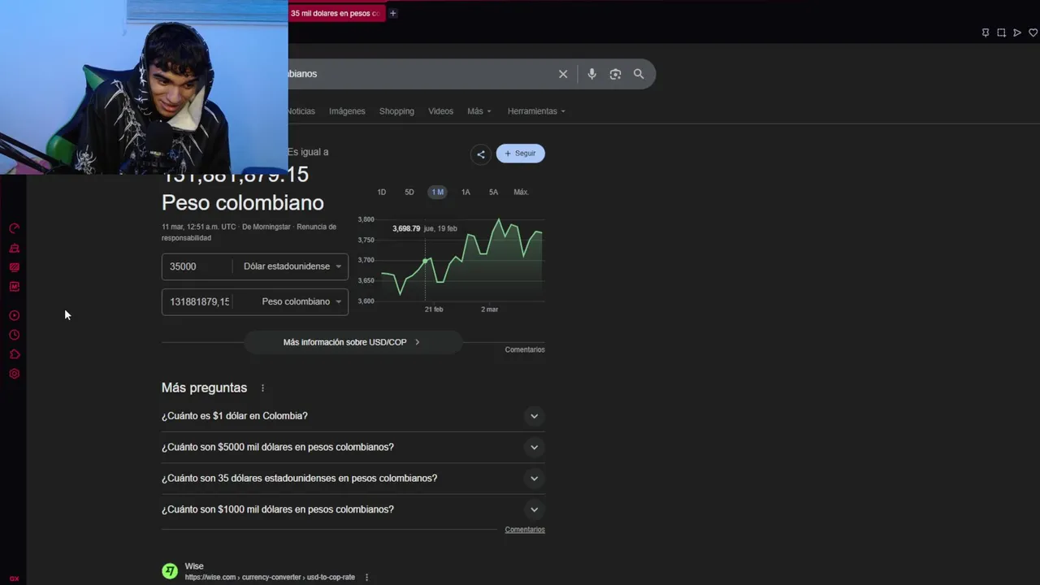The width and height of the screenshot is (1040, 585).
Task: Open the Herramientas dropdown
Action: (536, 111)
